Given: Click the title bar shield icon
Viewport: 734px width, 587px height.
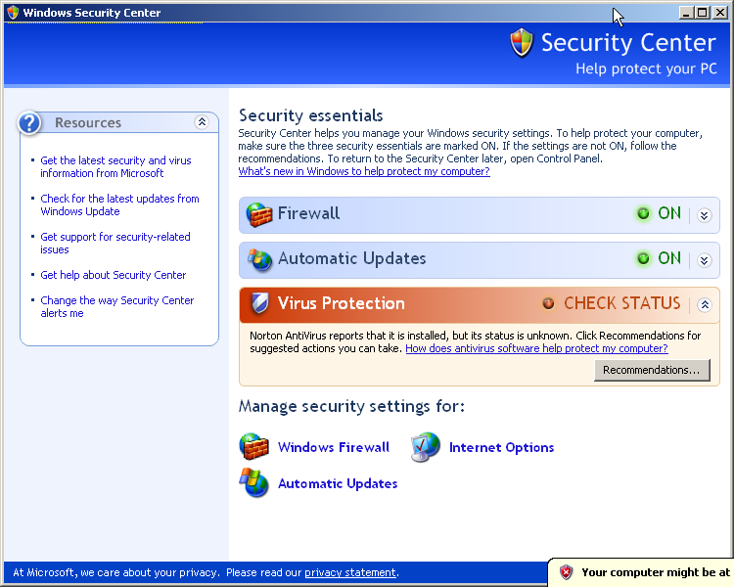Looking at the screenshot, I should point(13,12).
